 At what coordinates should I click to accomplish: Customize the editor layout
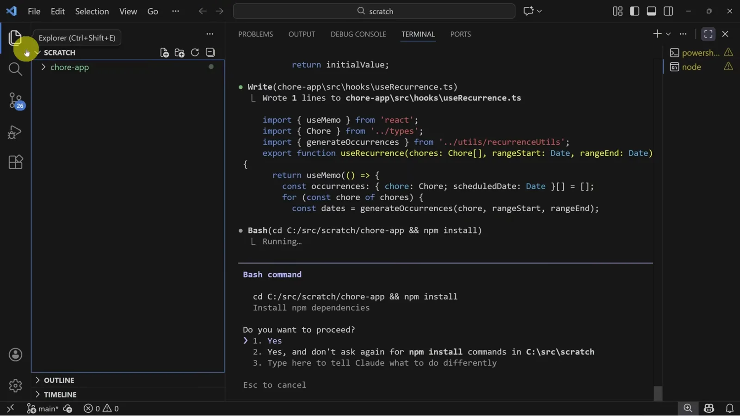(x=617, y=11)
